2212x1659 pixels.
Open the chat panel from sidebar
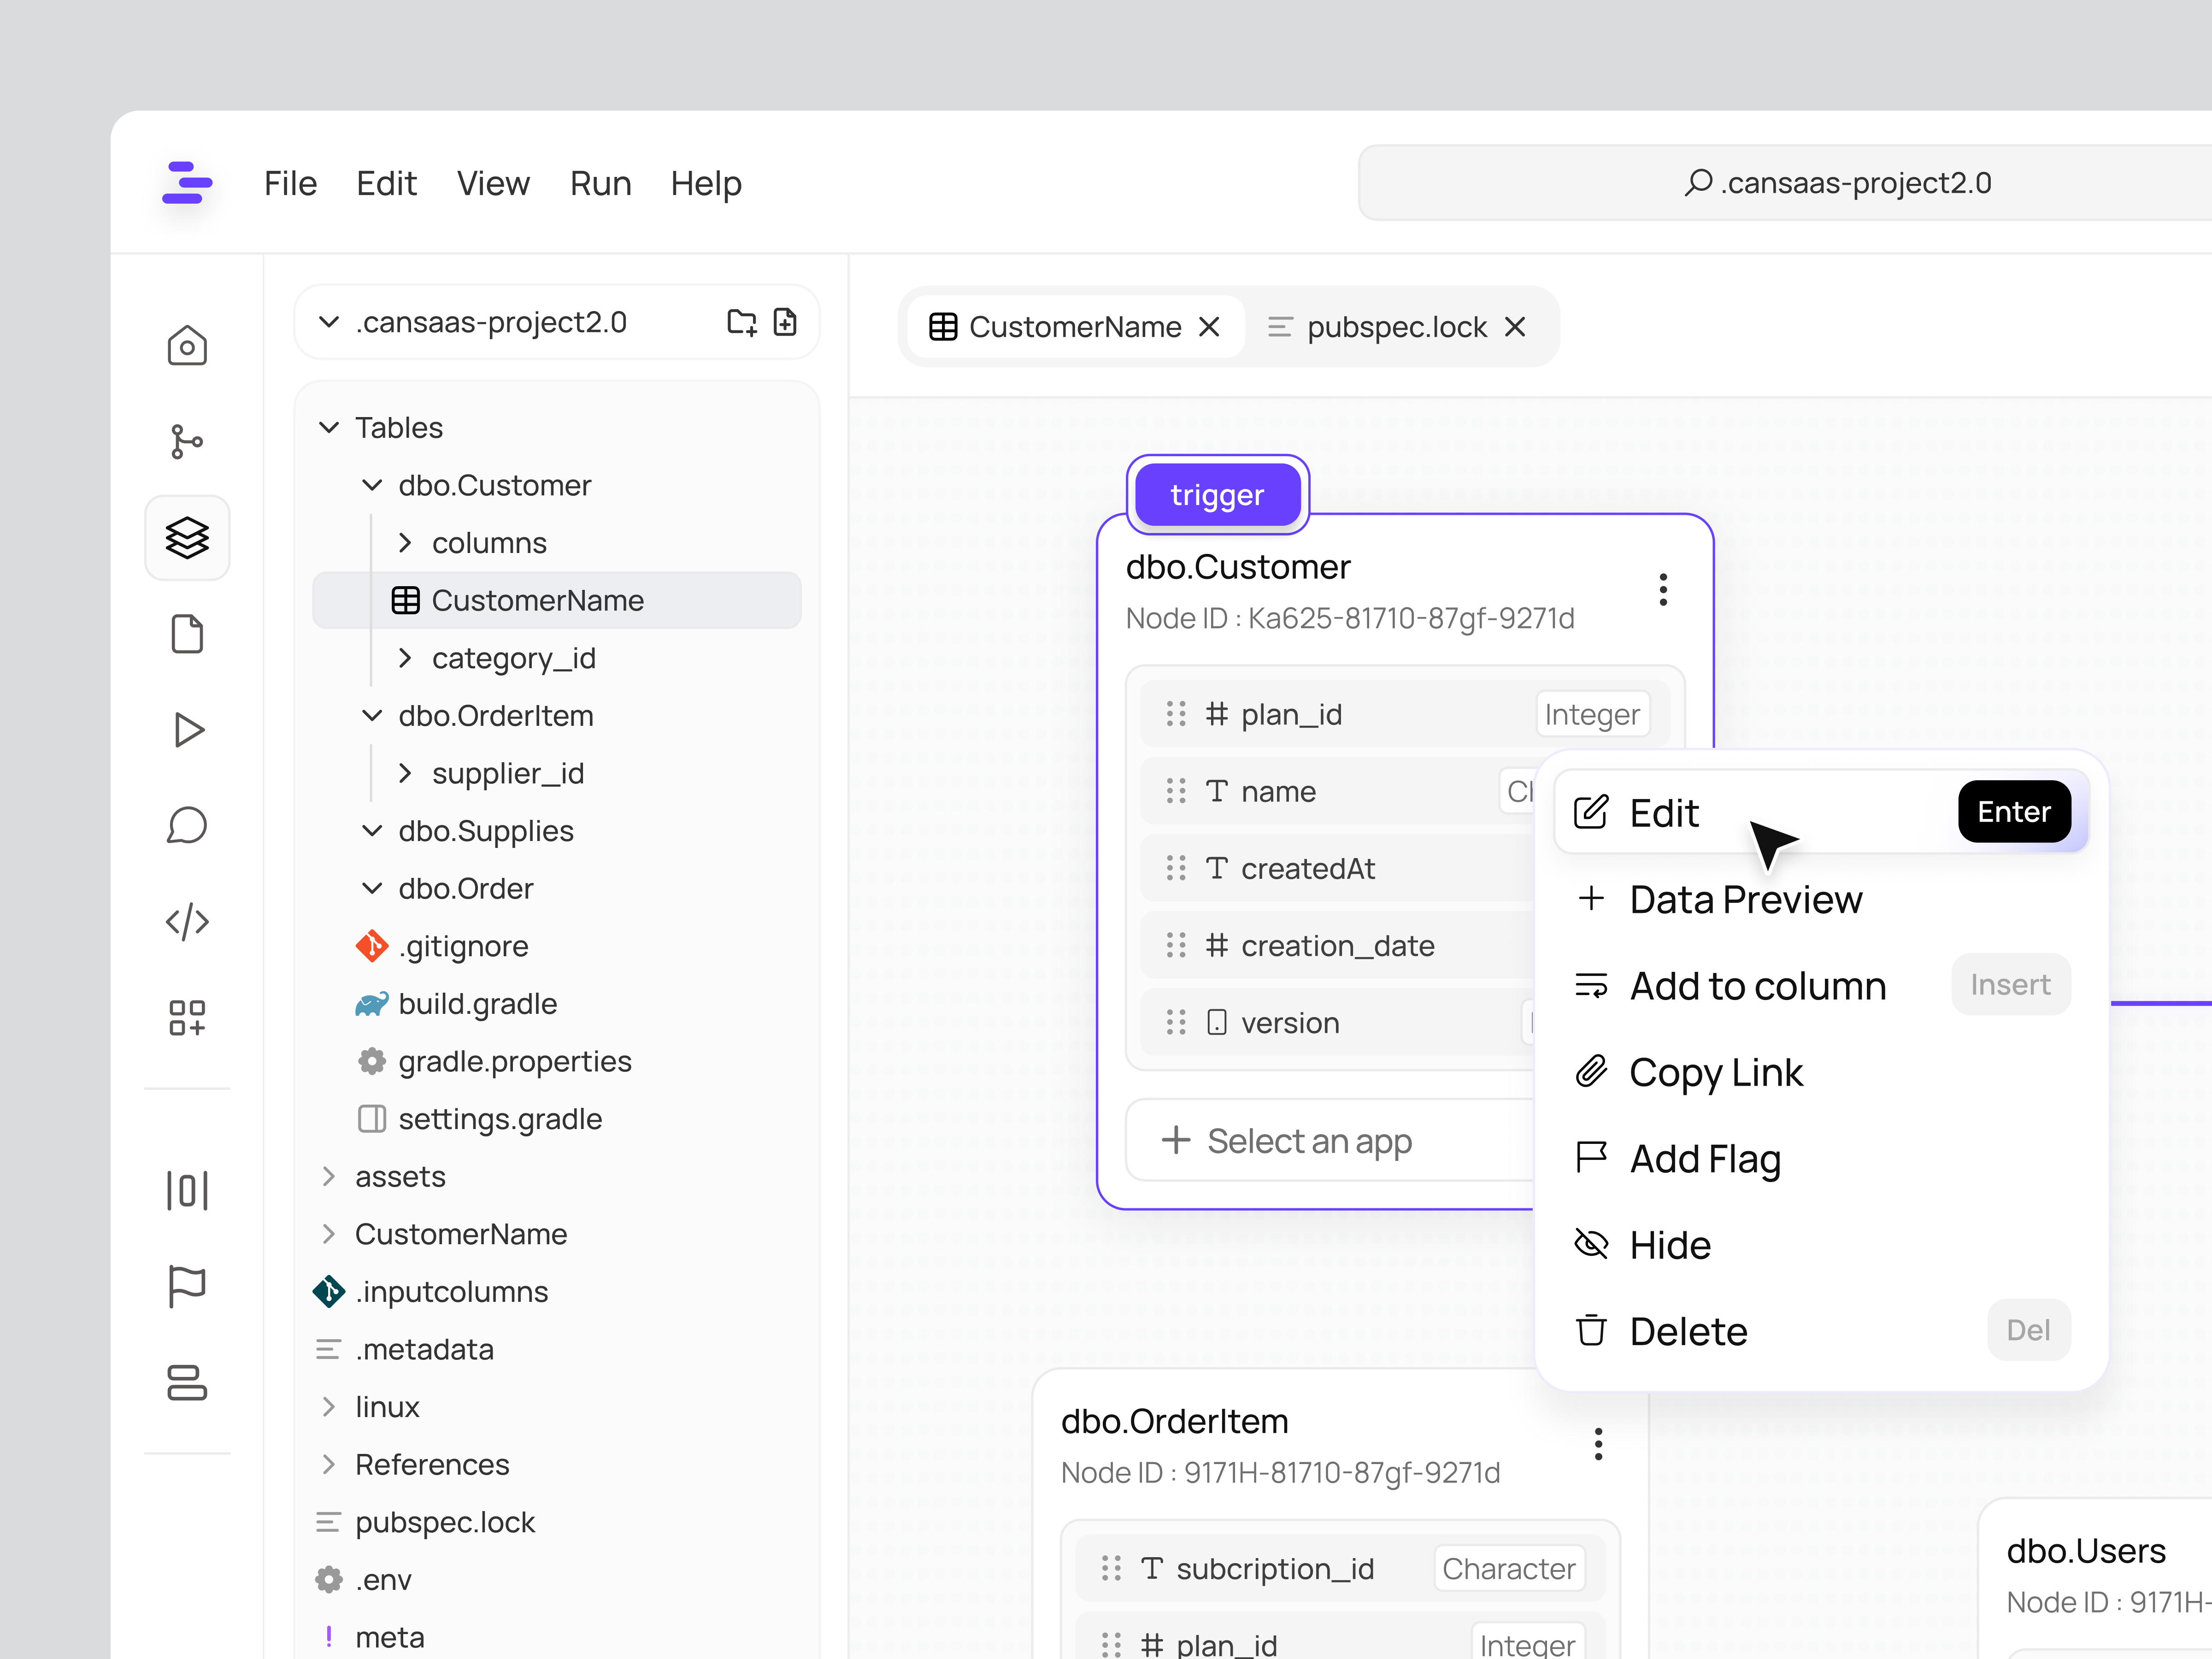point(187,824)
